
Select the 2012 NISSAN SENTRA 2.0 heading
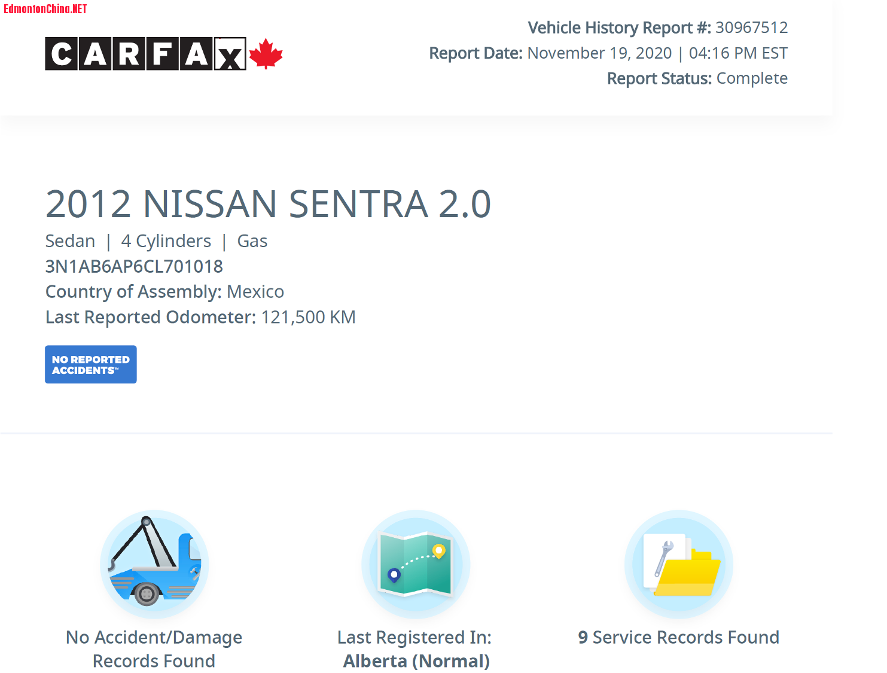point(269,204)
